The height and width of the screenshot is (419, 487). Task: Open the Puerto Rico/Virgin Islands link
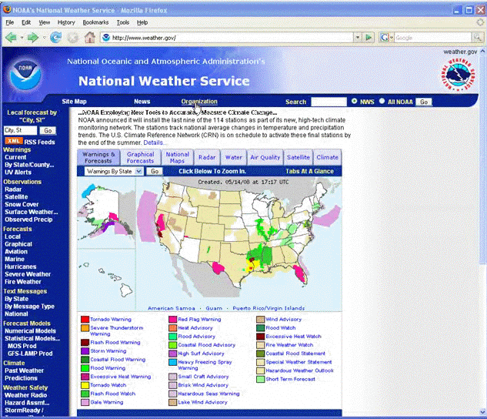269,308
